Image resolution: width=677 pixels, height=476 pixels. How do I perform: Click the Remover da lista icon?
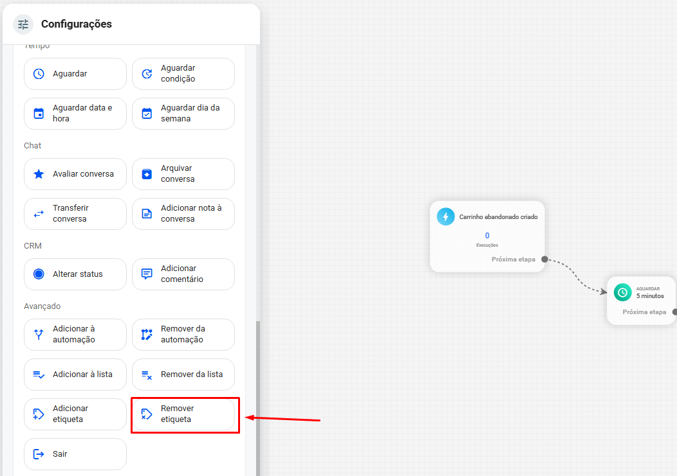[147, 375]
